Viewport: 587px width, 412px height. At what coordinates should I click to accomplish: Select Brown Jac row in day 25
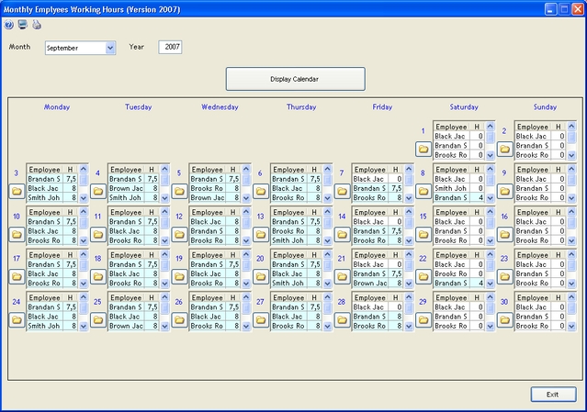coord(133,326)
